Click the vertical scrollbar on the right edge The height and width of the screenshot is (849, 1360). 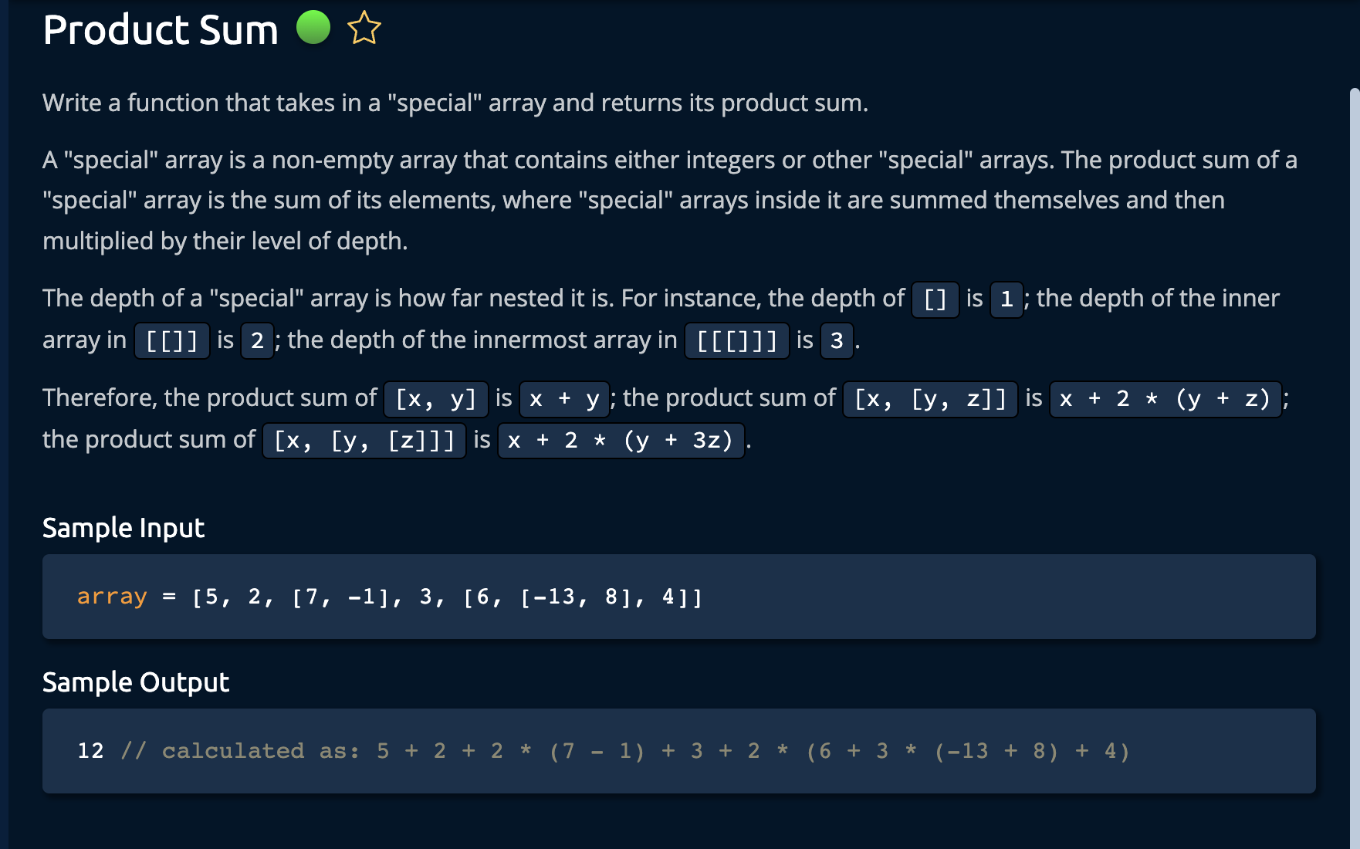coord(1354,463)
